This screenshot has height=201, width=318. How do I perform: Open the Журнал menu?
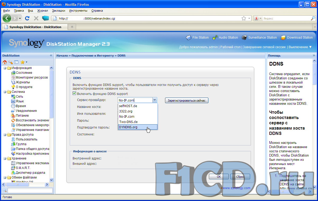43,11
